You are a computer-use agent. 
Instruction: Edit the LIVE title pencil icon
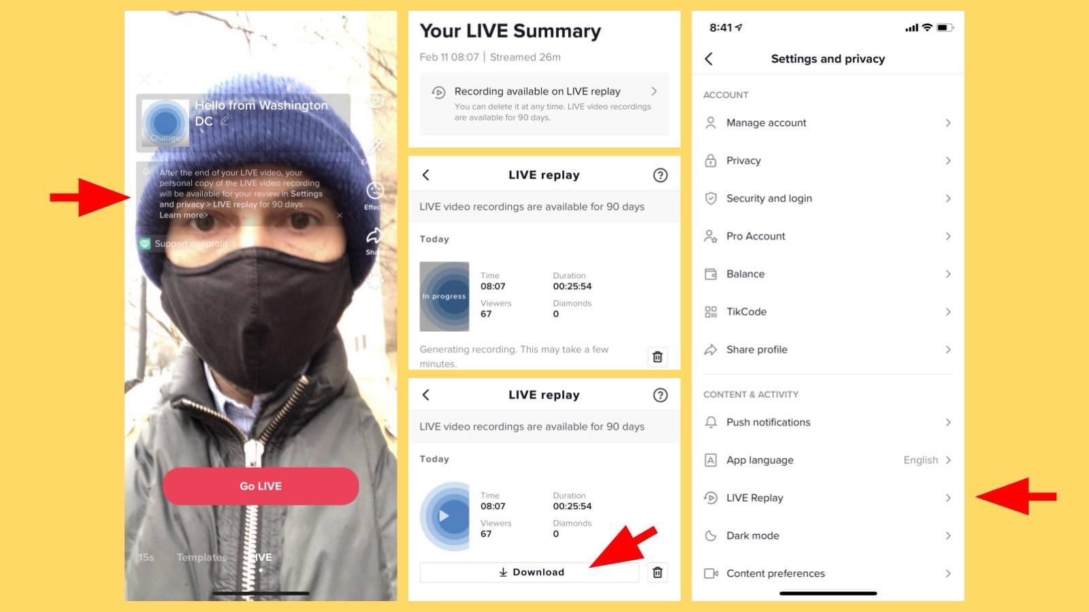(225, 121)
